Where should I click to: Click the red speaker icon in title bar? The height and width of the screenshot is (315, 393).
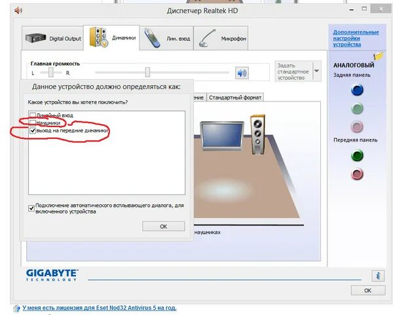[18, 10]
